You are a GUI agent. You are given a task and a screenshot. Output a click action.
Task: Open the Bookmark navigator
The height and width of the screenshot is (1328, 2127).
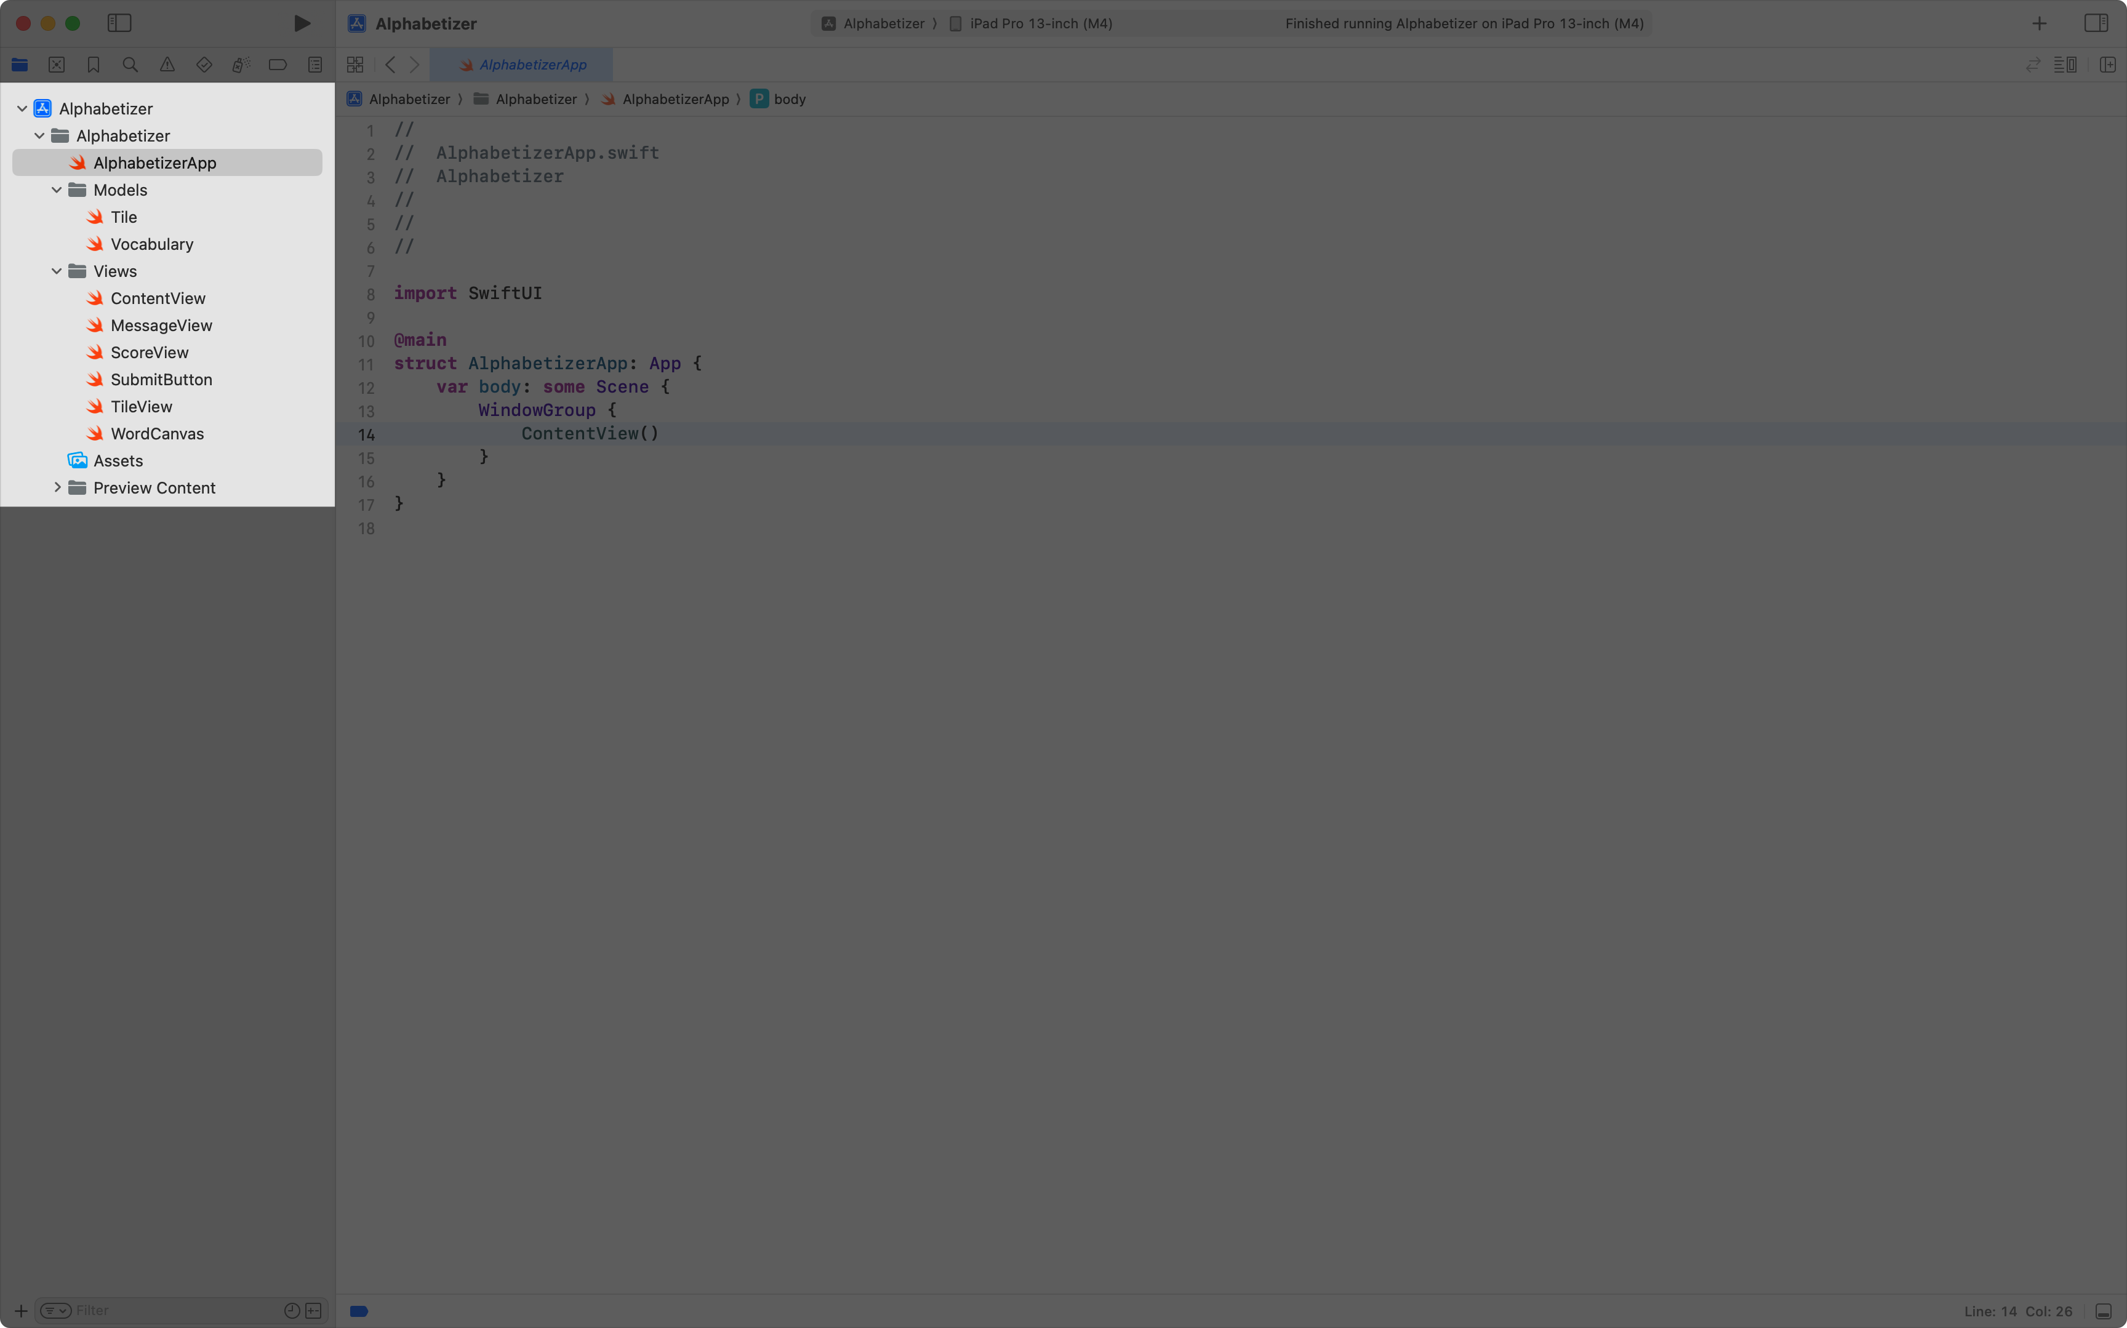coord(93,64)
